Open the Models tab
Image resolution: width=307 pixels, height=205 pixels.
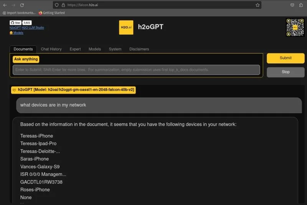point(95,49)
